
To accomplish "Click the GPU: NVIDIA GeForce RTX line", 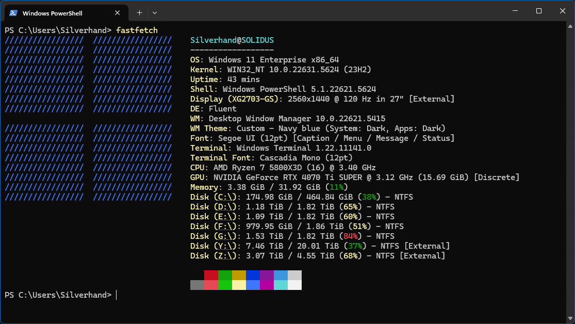I will coord(355,177).
